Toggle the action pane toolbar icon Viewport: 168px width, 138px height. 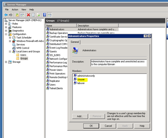tap(50, 15)
